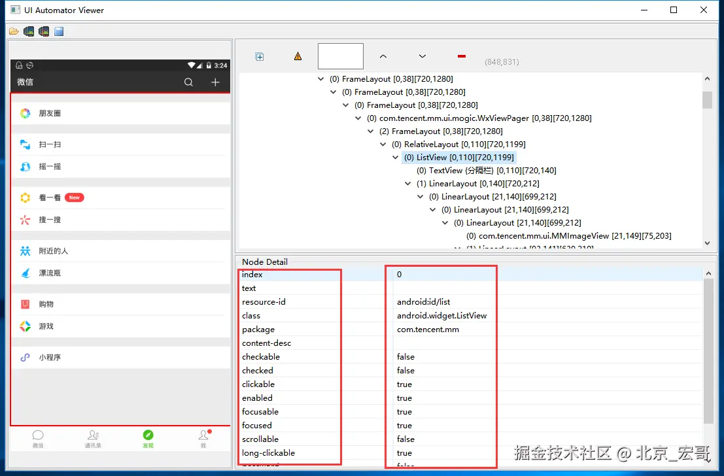Click the Save toolbar icon

point(59,31)
